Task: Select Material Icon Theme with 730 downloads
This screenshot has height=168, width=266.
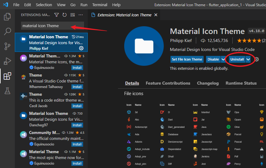Action: 51,119
